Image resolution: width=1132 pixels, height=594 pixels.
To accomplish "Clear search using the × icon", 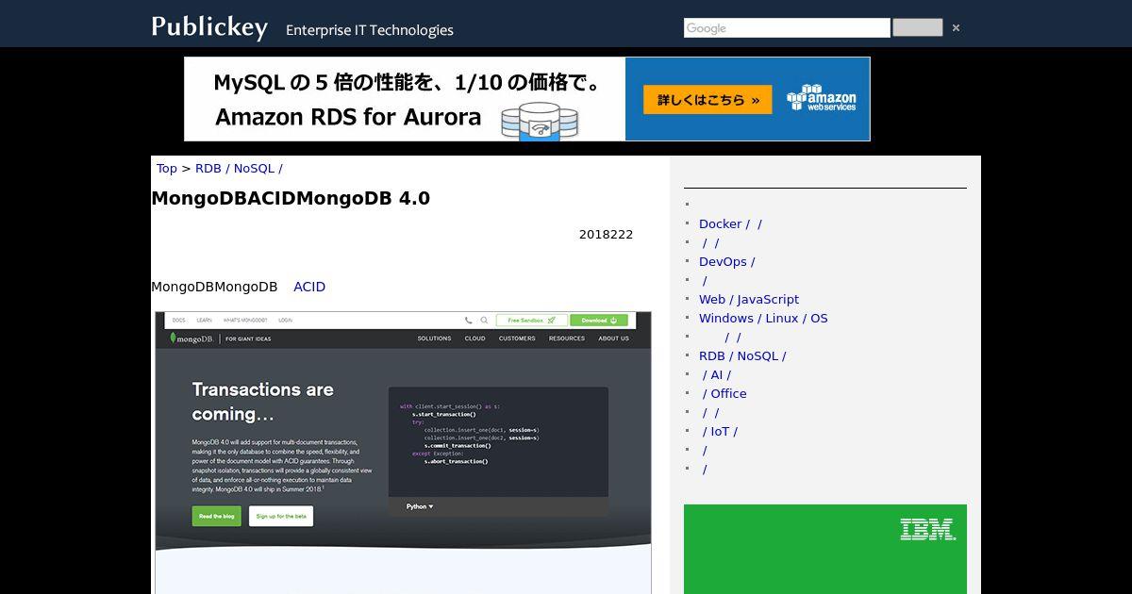I will [x=956, y=28].
